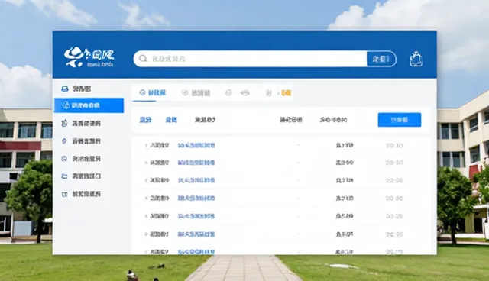Open the sixth sidebar menu item
The image size is (489, 281).
(82, 176)
